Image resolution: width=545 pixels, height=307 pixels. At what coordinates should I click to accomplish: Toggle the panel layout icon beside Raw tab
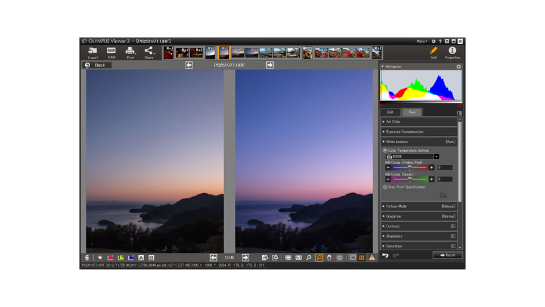point(459,113)
